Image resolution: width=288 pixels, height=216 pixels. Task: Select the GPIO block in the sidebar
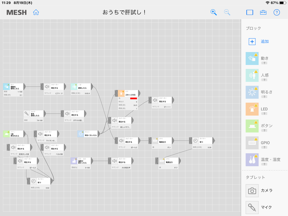[252, 143]
